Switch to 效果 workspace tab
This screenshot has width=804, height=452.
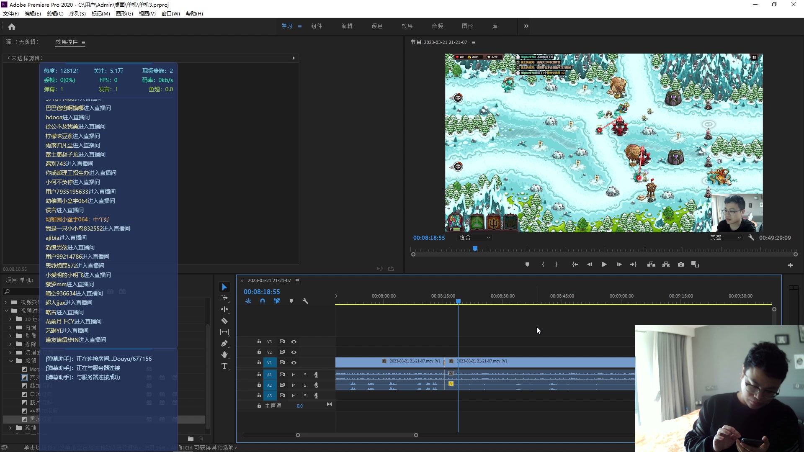tap(407, 26)
